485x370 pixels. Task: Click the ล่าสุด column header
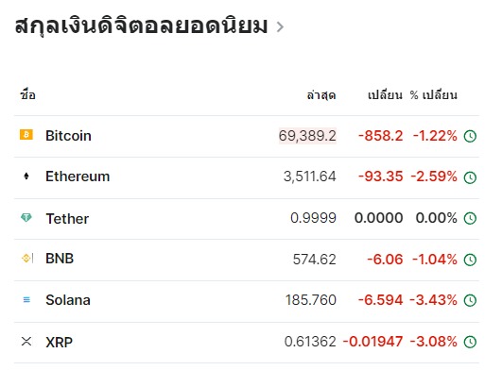tap(321, 94)
